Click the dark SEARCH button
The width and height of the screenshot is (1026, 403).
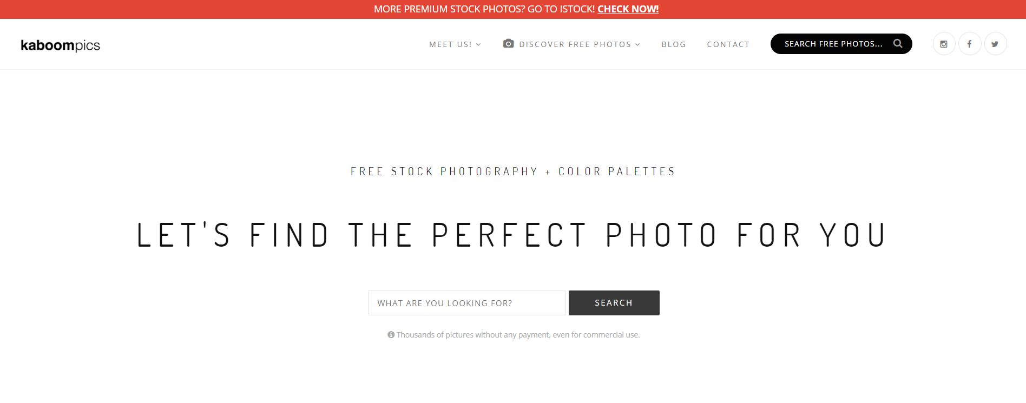coord(614,303)
